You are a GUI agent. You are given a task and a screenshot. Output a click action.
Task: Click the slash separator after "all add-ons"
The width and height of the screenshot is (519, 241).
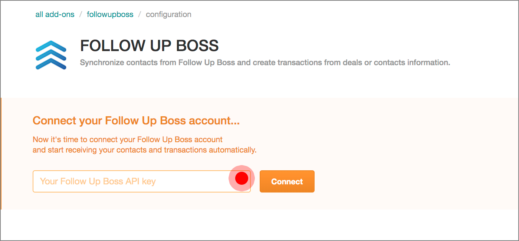(x=81, y=15)
